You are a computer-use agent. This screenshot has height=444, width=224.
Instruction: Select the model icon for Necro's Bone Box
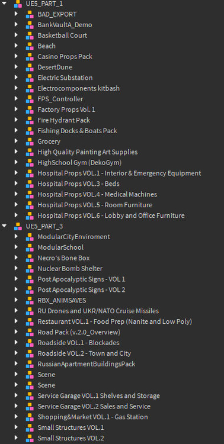click(30, 258)
